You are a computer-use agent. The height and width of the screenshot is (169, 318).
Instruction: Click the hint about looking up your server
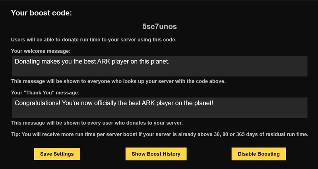coord(118,81)
